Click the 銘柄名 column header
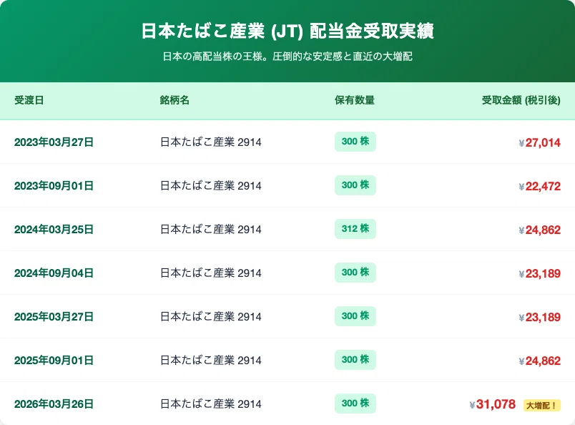575x425 pixels. (175, 100)
